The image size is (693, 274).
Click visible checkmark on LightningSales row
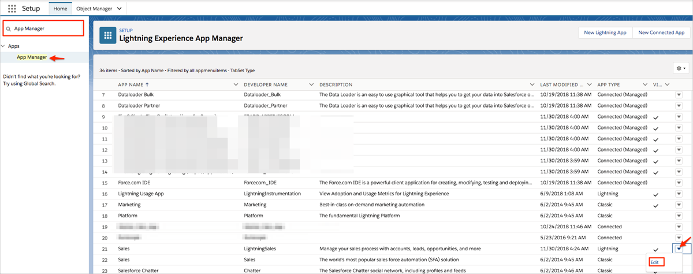click(655, 249)
